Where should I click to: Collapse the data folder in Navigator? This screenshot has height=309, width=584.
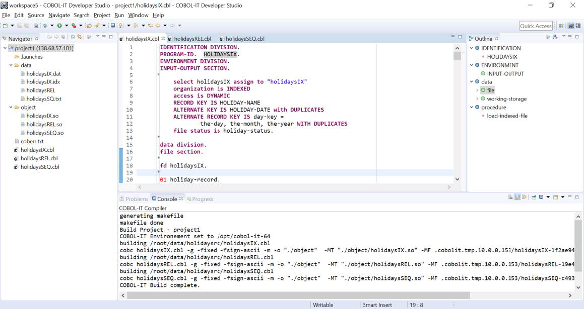pos(11,65)
